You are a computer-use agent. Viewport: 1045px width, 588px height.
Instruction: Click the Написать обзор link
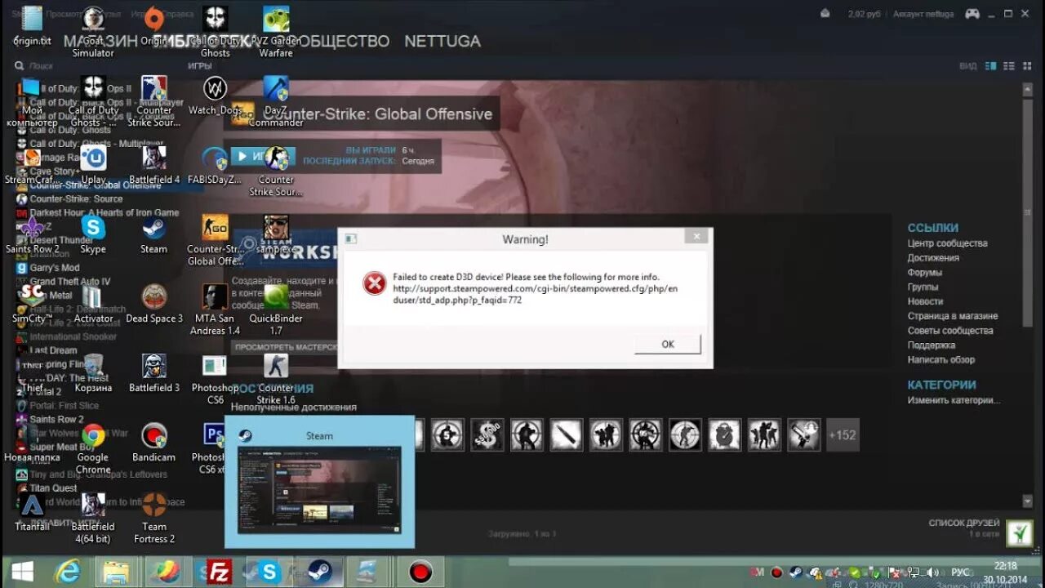coord(941,359)
